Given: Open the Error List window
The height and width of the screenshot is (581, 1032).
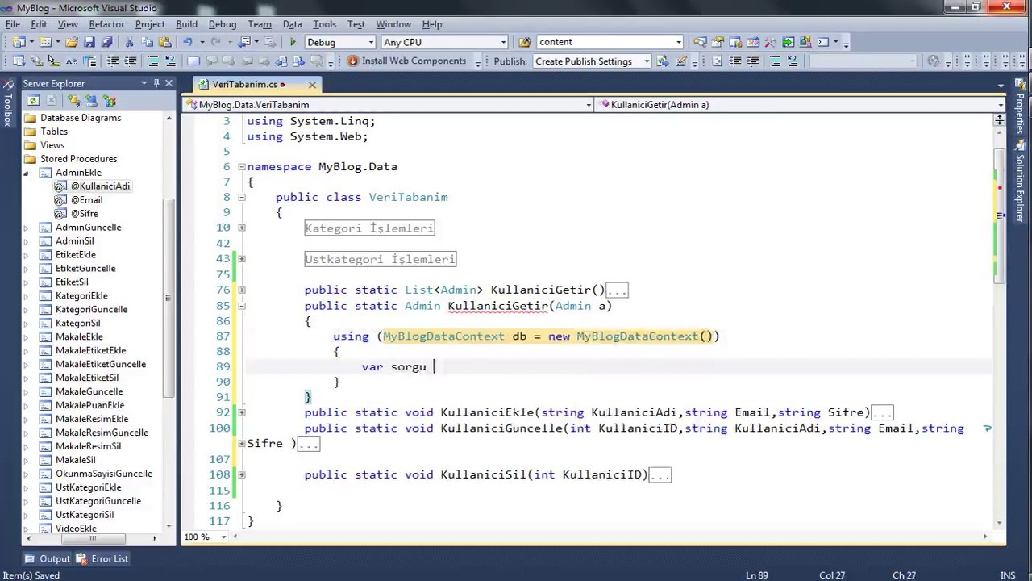Looking at the screenshot, I should pos(102,558).
